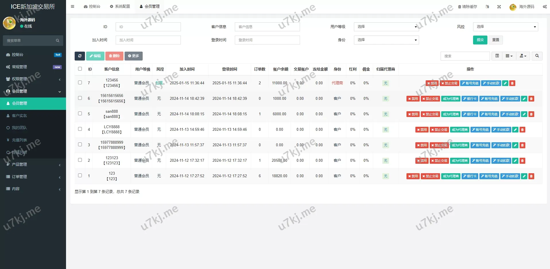
Task: Open the 系统配置 top tab
Action: 120,6
